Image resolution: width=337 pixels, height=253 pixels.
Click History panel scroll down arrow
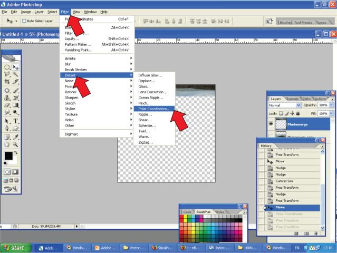pyautogui.click(x=322, y=228)
